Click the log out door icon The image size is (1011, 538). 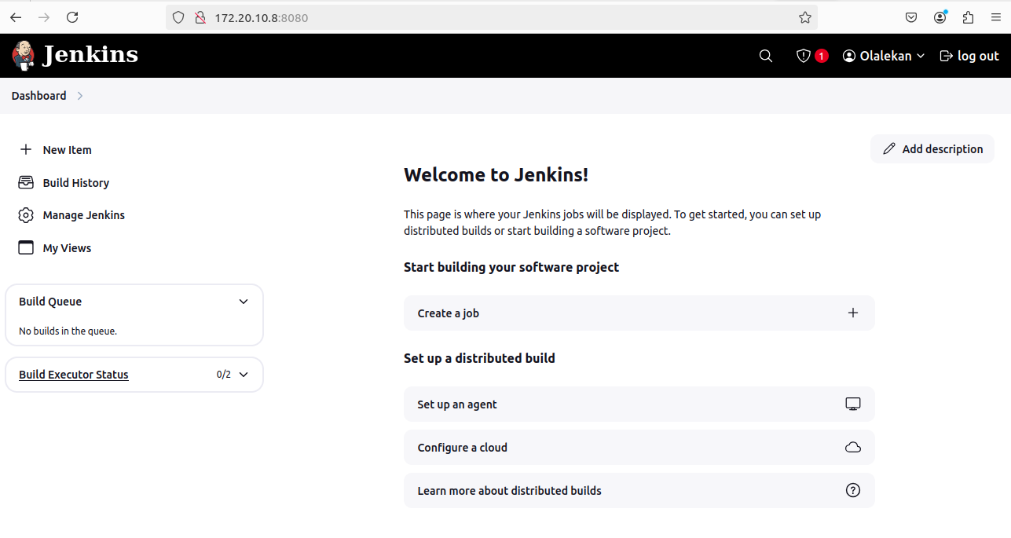(x=947, y=56)
